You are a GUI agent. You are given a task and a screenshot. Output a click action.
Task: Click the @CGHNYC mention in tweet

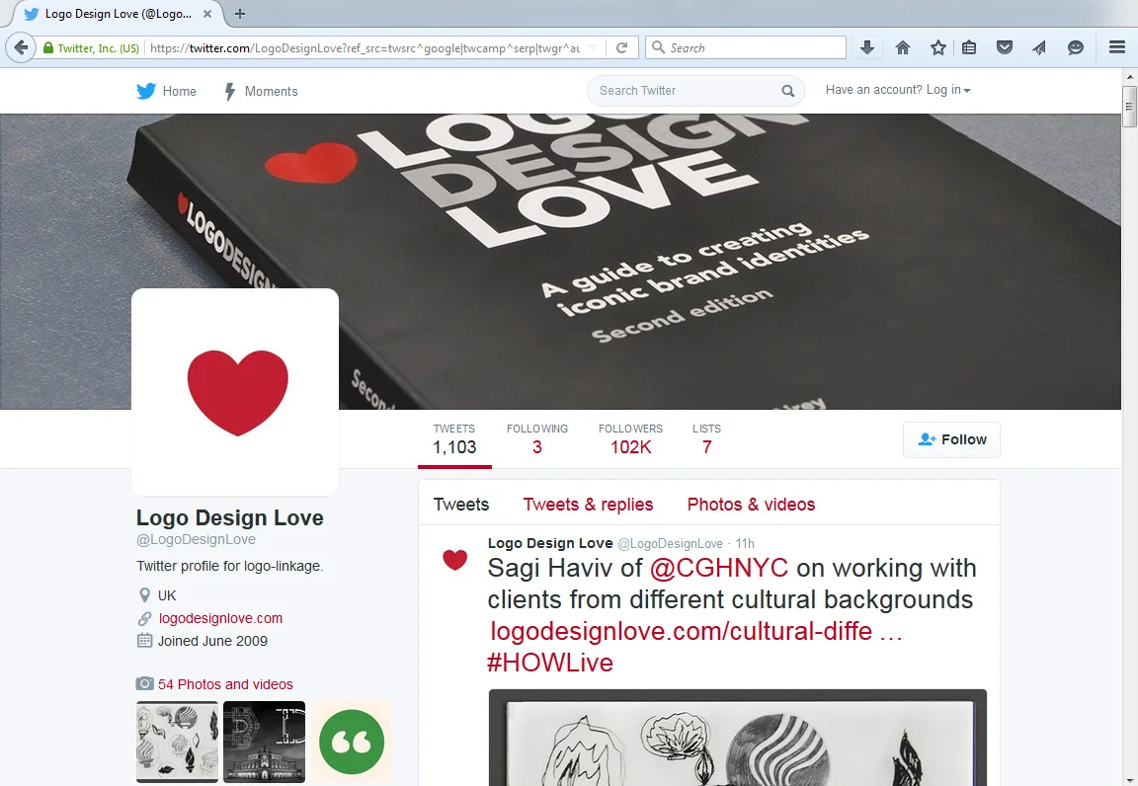pyautogui.click(x=718, y=568)
